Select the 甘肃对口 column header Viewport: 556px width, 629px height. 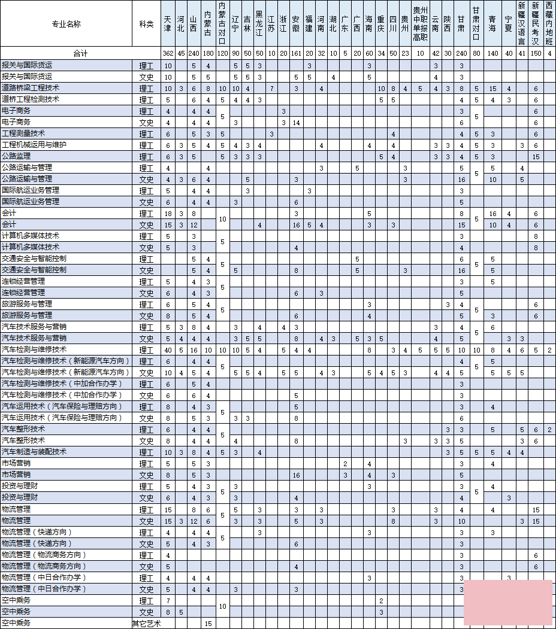tap(476, 24)
